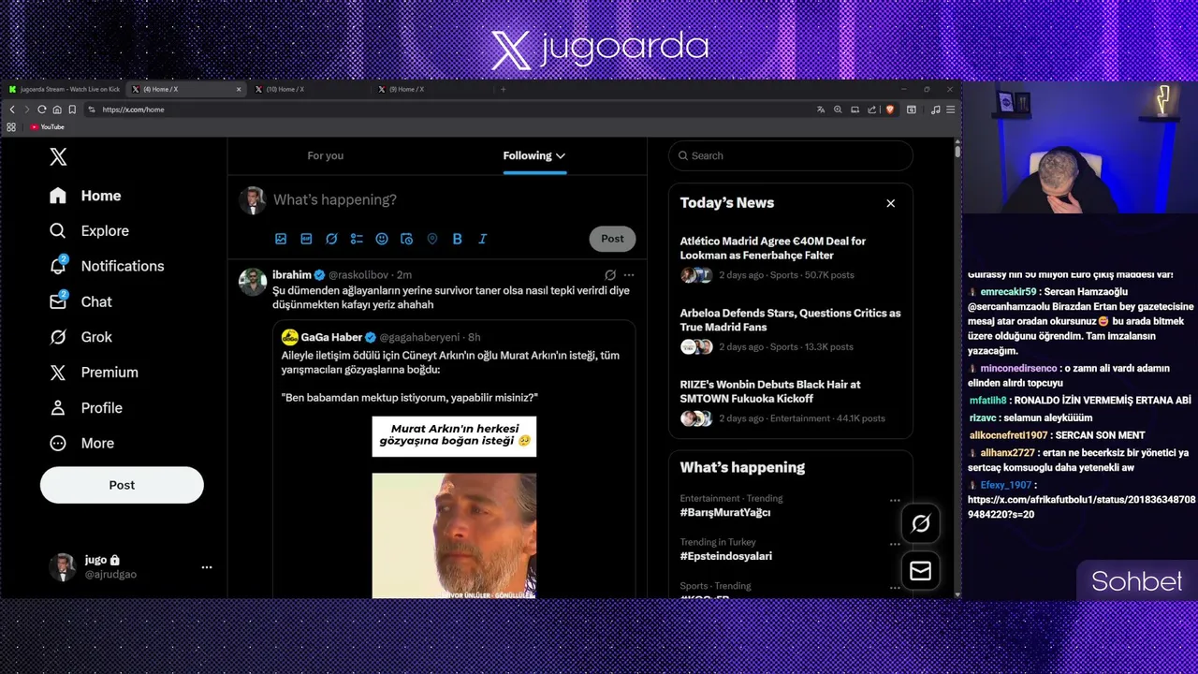The height and width of the screenshot is (674, 1198).
Task: Open the Atlético Madrid Lookman news item
Action: point(791,258)
